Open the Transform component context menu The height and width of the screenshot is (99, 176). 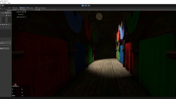[10, 15]
